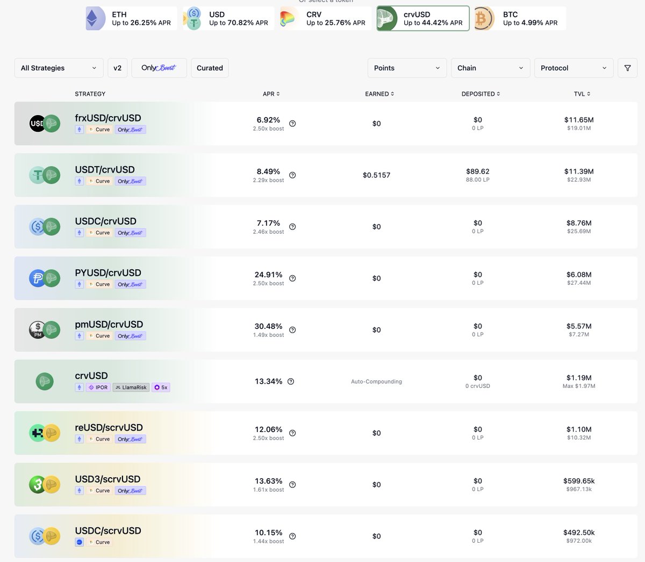The image size is (645, 562).
Task: Select the crvUSD token card
Action: 423,19
